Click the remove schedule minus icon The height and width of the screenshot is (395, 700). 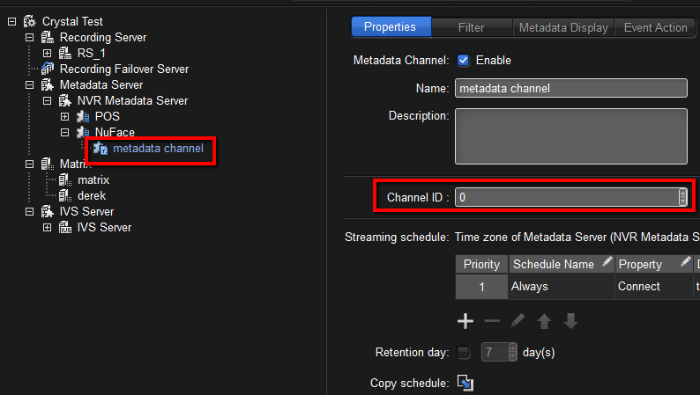492,321
